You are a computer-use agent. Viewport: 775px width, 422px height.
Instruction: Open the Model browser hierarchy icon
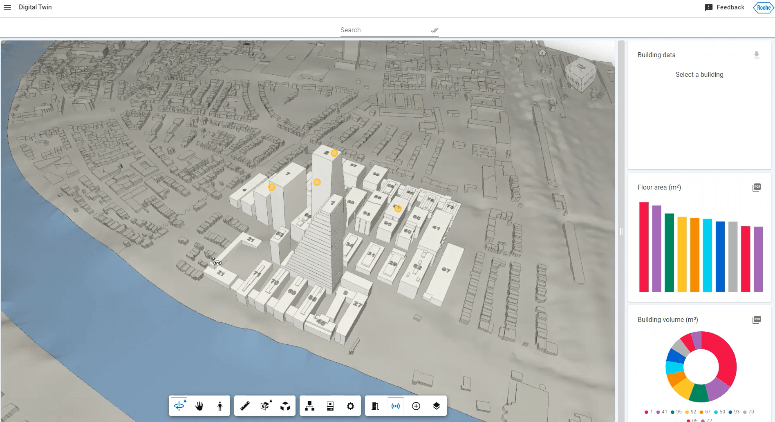310,406
